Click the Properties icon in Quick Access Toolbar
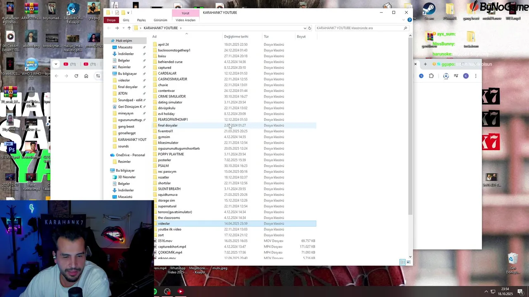The width and height of the screenshot is (529, 297). [117, 13]
